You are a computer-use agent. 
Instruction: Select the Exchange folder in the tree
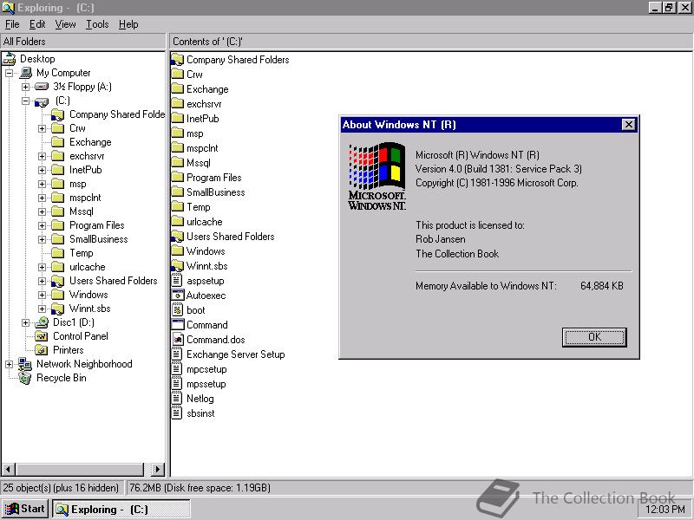(x=90, y=142)
